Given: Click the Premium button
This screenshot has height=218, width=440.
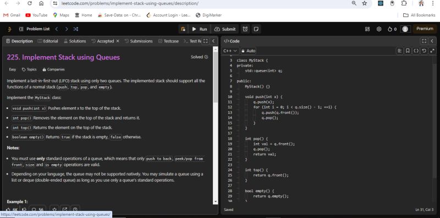Looking at the screenshot, I should pos(425,29).
